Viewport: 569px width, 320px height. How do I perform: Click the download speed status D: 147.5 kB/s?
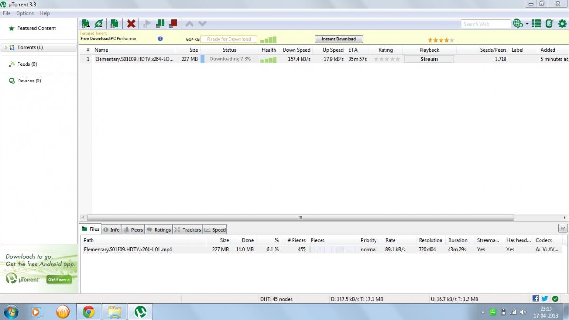[x=357, y=299]
